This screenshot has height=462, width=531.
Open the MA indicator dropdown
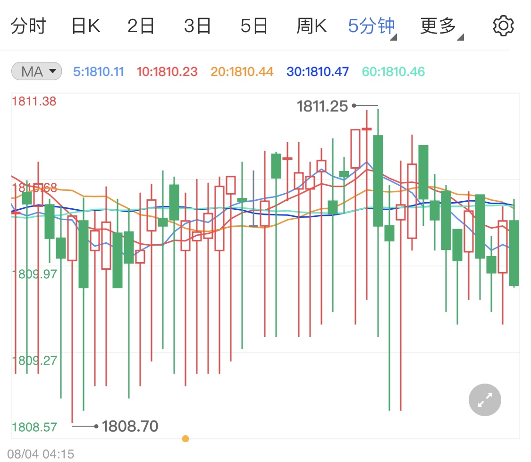tap(36, 71)
